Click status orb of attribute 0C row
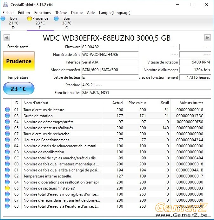 [x=7, y=158]
